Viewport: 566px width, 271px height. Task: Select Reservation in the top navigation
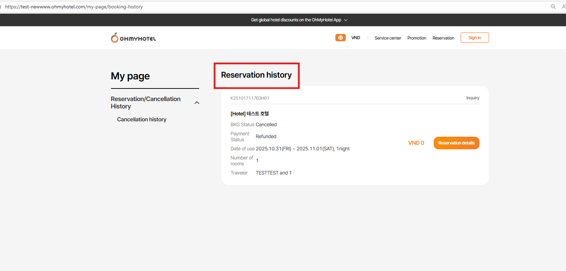coord(443,38)
